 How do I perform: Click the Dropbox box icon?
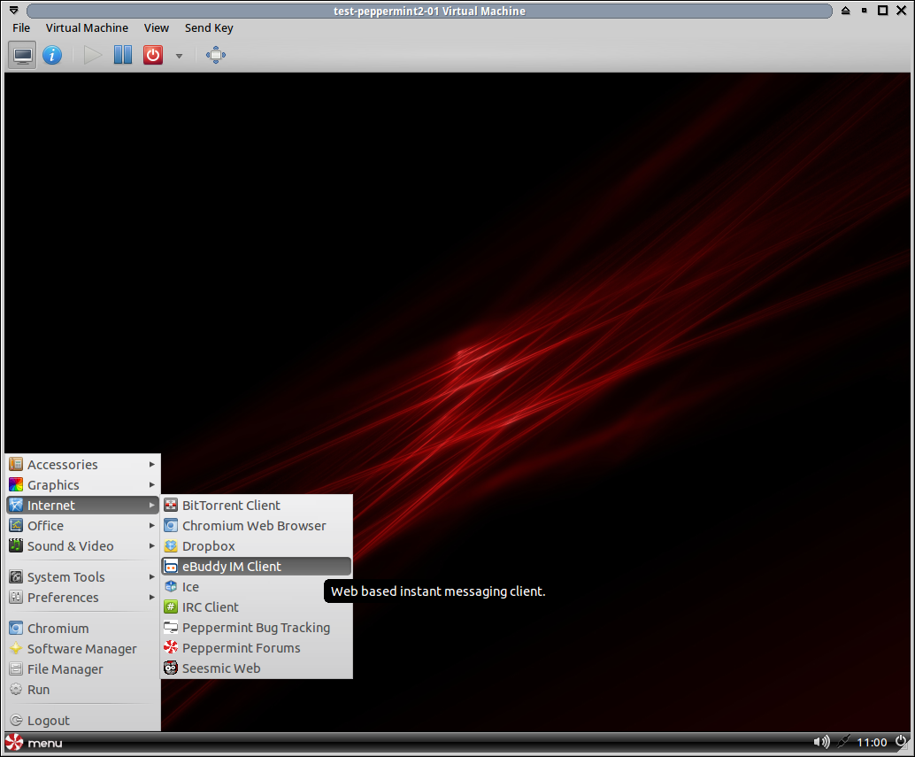click(171, 546)
